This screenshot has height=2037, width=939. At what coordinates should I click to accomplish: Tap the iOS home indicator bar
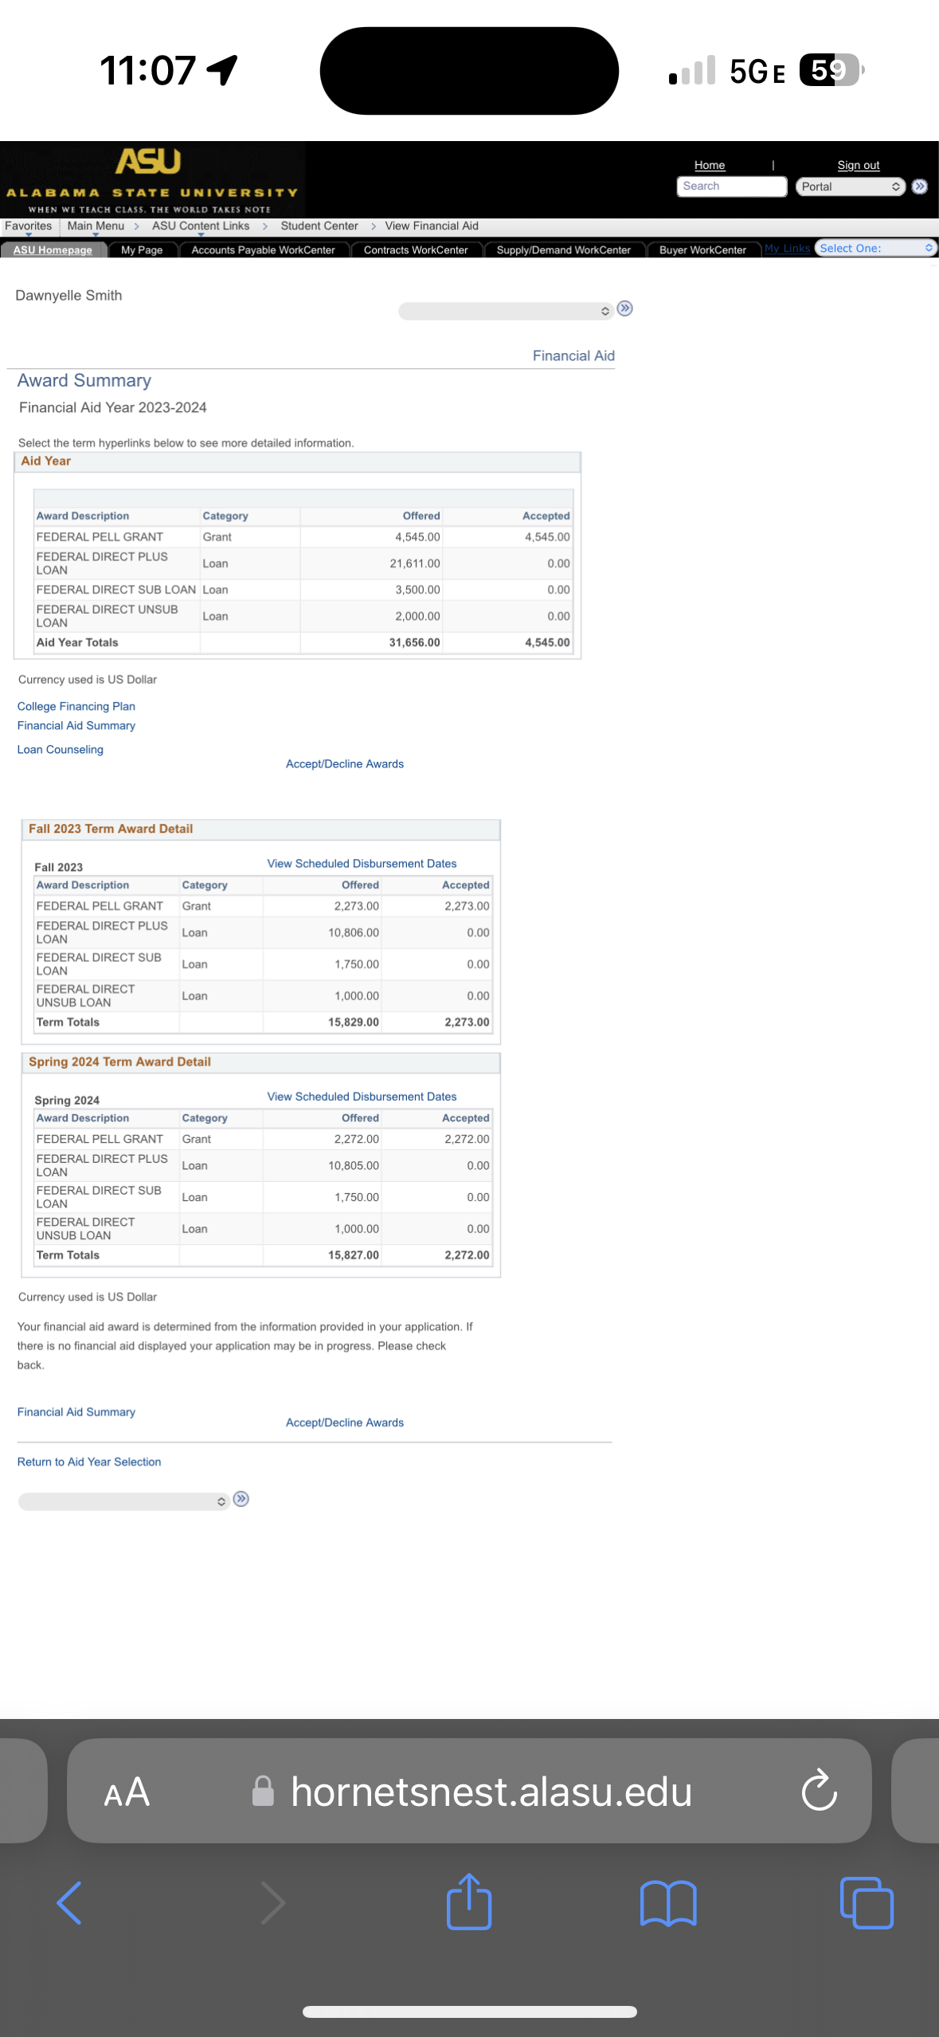pos(469,2011)
